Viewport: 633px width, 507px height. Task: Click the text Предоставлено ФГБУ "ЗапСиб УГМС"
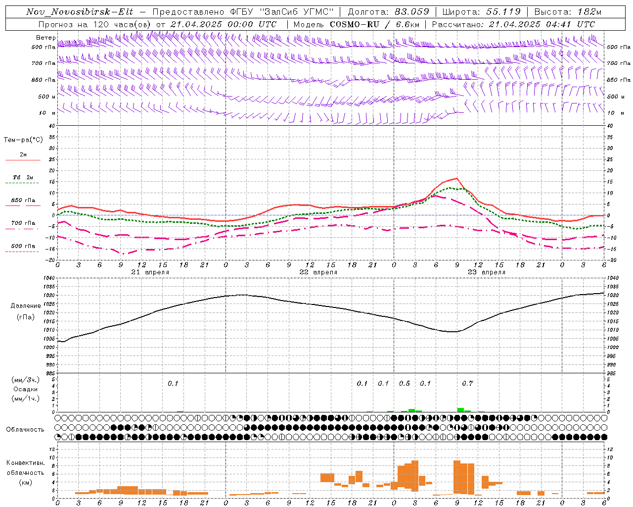click(243, 12)
